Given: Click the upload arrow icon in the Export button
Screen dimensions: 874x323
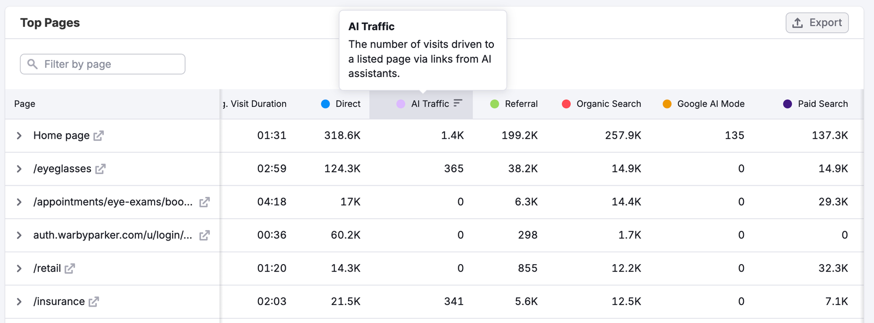Looking at the screenshot, I should tap(796, 22).
